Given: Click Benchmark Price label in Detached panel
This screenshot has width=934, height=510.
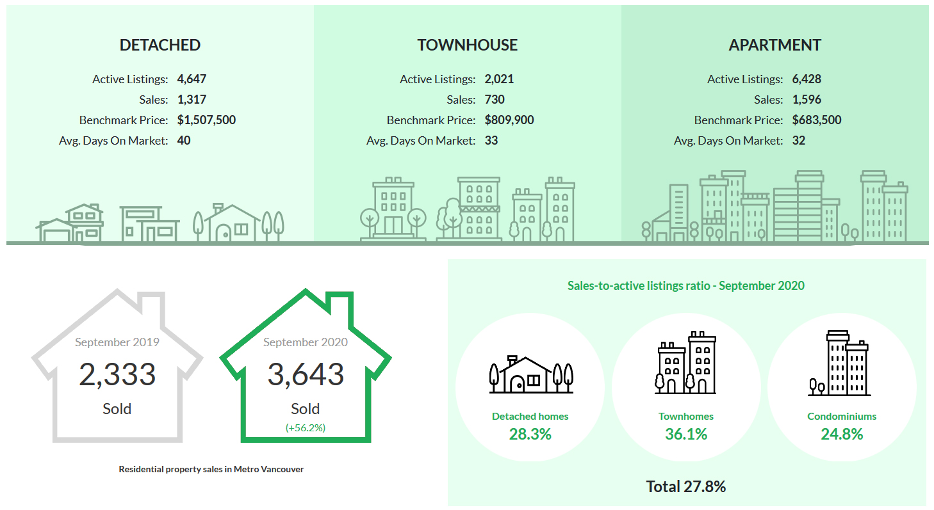Looking at the screenshot, I should 124,120.
